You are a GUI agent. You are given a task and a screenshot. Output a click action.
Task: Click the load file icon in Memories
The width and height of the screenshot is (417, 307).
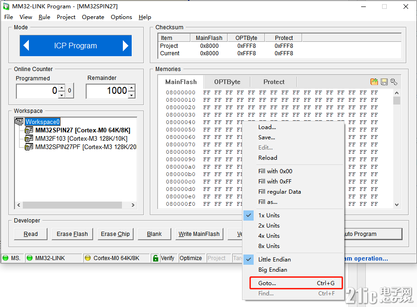point(374,82)
